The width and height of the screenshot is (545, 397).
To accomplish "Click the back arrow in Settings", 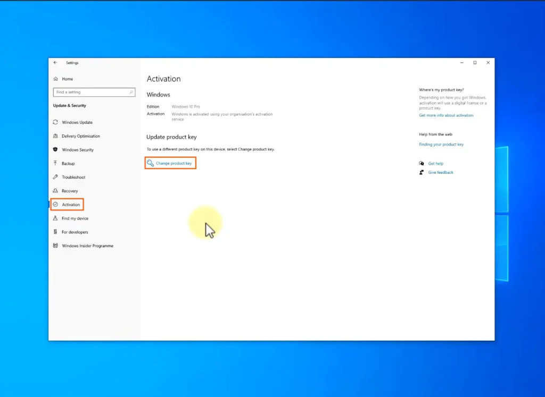I will click(x=55, y=63).
